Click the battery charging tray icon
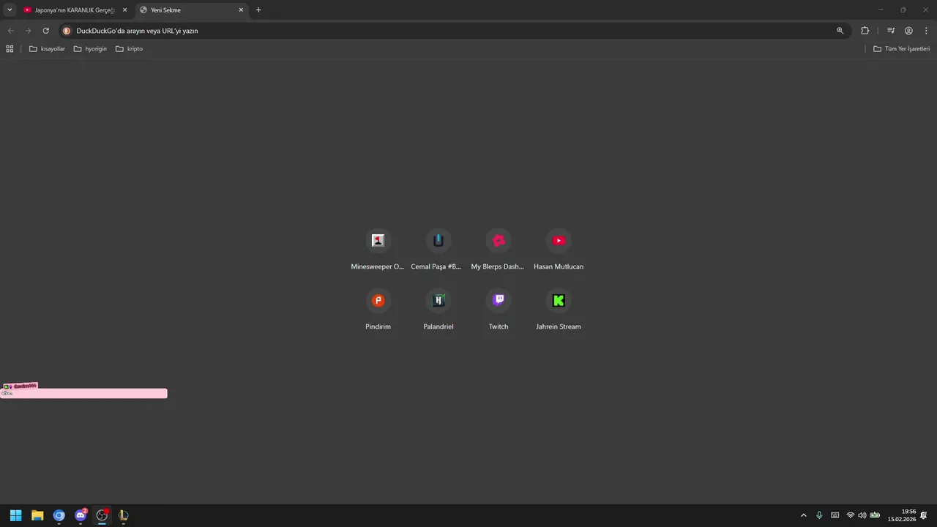The image size is (937, 527). (875, 515)
